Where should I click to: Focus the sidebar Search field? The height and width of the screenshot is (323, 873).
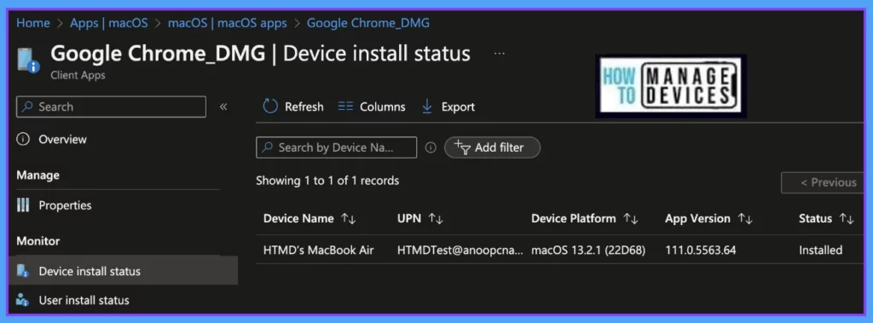tap(112, 107)
